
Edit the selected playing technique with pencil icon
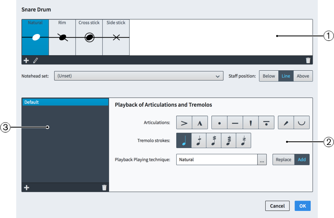(x=36, y=60)
